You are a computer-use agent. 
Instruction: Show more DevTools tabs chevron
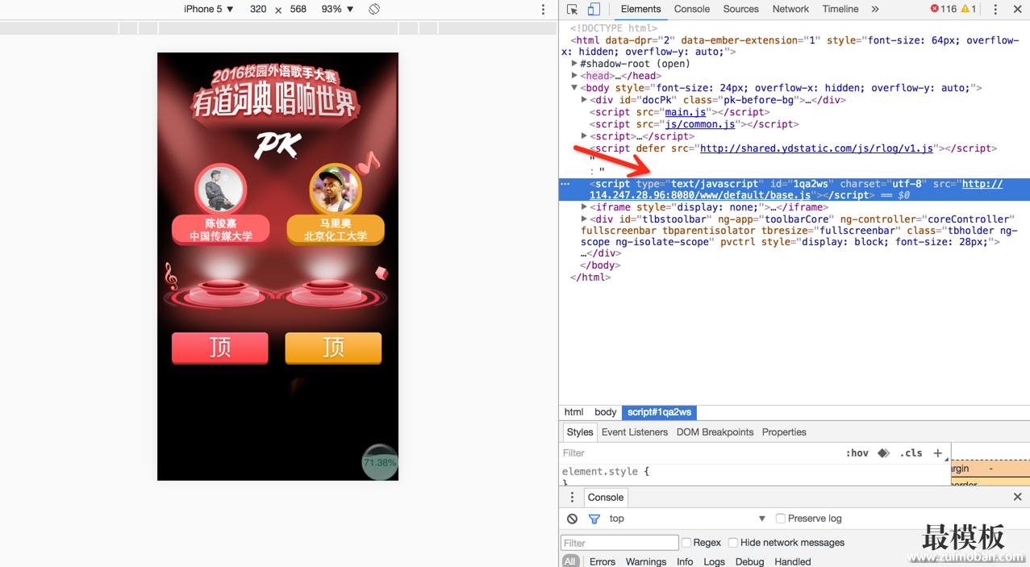tap(875, 9)
